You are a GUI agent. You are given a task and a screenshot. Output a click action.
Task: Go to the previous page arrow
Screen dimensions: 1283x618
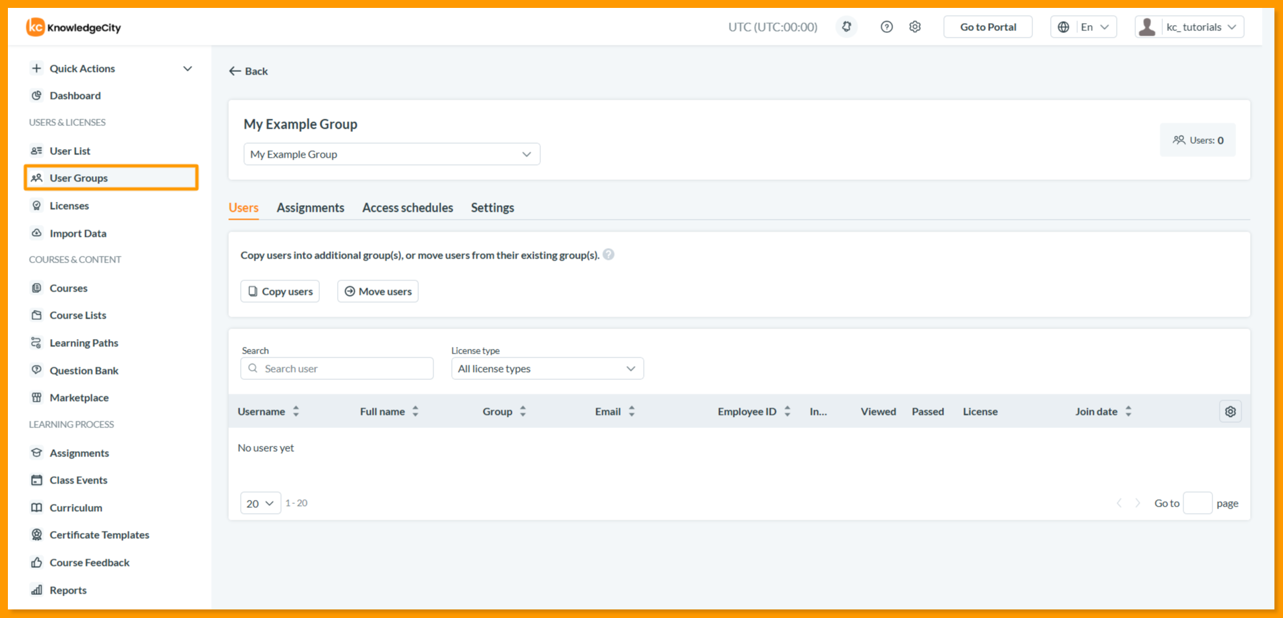tap(1119, 503)
